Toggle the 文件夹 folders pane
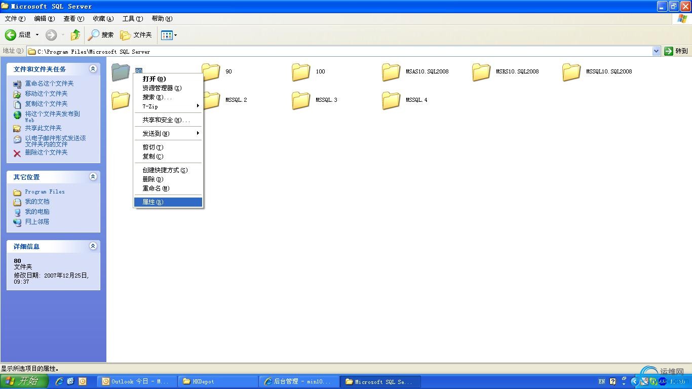 pyautogui.click(x=136, y=35)
